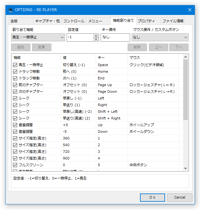Decrease 設定値 with the down spinner arrow
This screenshot has height=210, width=200.
pos(96,39)
